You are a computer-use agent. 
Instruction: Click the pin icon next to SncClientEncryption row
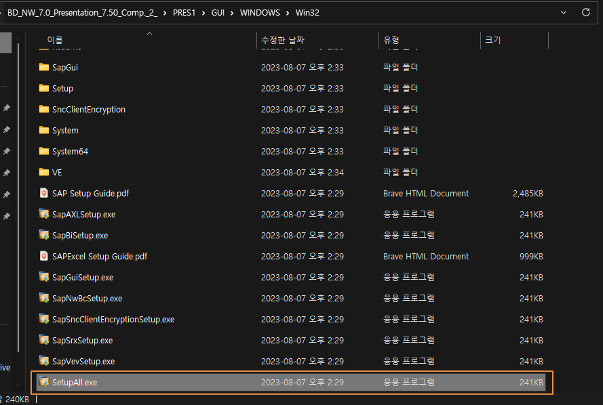pos(6,108)
